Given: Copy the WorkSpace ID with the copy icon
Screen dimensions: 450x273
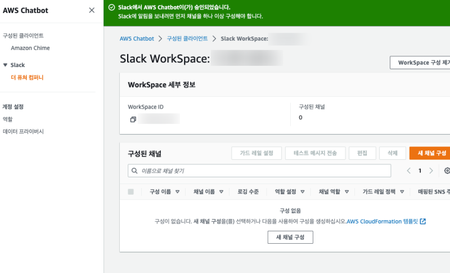Looking at the screenshot, I should (133, 119).
